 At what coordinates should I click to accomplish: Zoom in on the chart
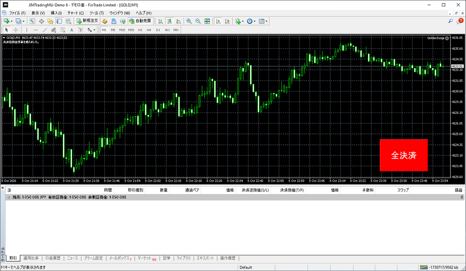189,21
